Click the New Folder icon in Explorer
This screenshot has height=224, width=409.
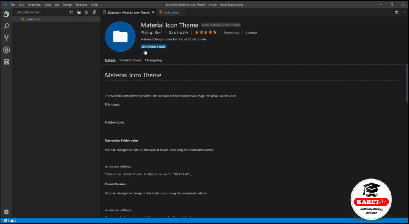[79, 12]
